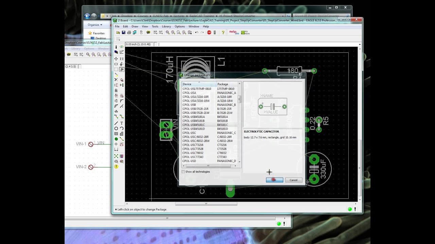The width and height of the screenshot is (435, 244).
Task: Open the Library menu
Action: [167, 26]
